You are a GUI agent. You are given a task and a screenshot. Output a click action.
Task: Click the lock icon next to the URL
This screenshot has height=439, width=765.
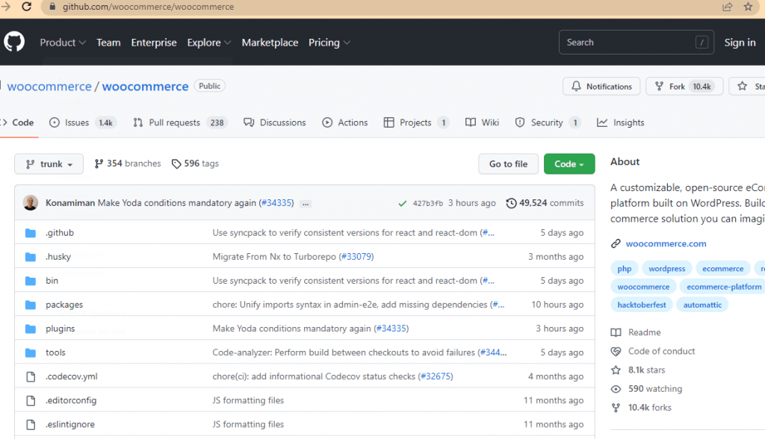(53, 7)
